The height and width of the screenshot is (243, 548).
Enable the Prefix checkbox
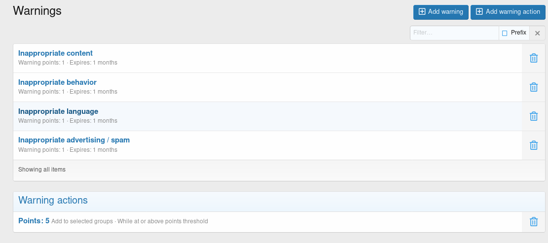(504, 33)
